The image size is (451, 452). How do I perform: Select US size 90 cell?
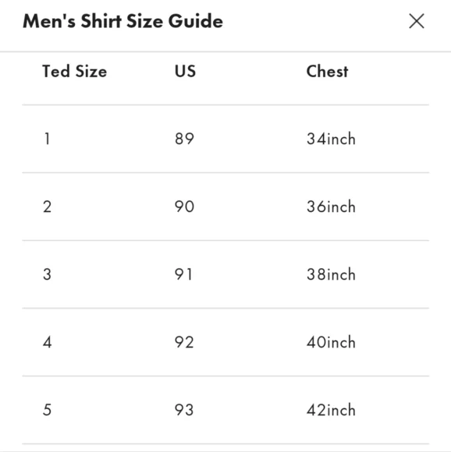[x=184, y=207]
